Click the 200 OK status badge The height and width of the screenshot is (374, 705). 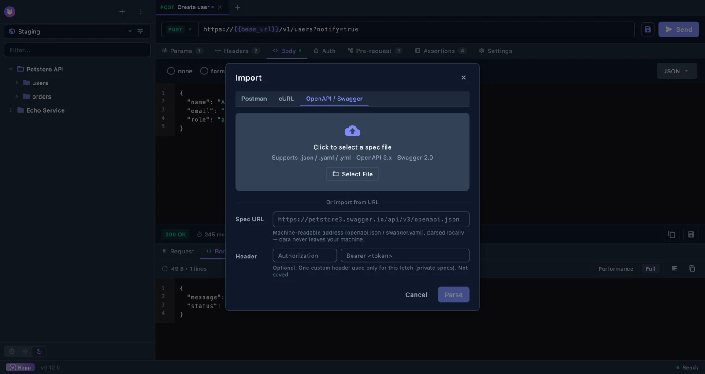point(175,235)
